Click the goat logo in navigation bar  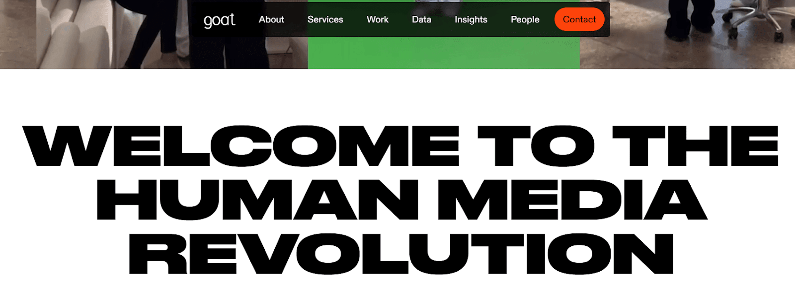coord(219,20)
